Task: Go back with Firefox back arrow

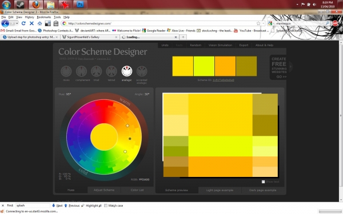Action: (5, 23)
